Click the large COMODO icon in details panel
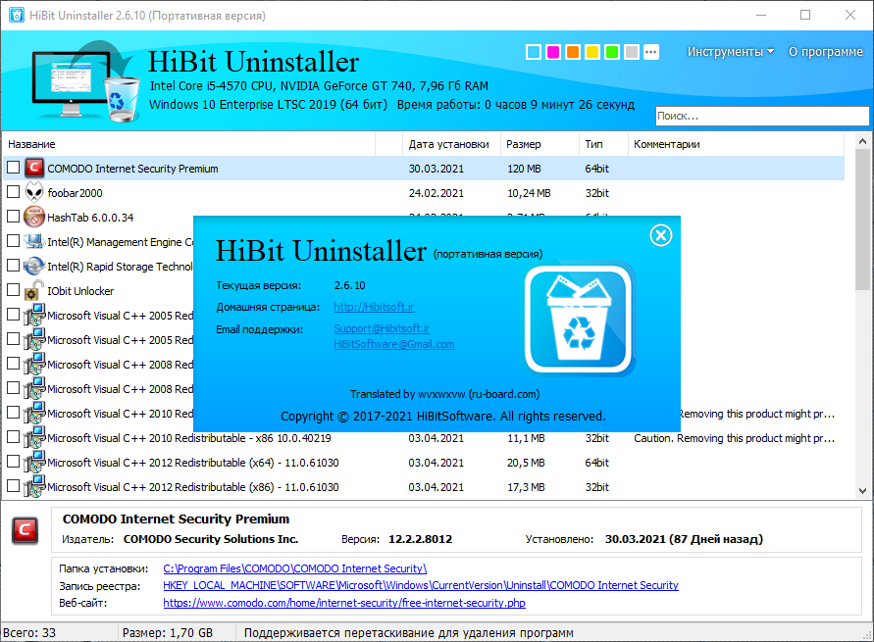 (x=26, y=530)
